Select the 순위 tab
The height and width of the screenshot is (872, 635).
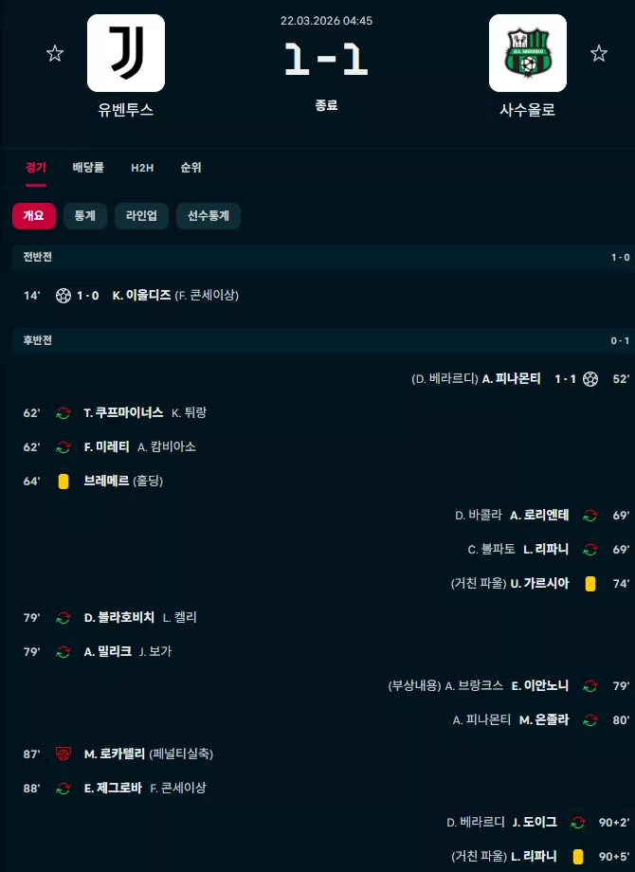pyautogui.click(x=190, y=168)
